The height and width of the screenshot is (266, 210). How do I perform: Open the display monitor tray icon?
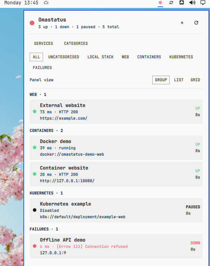203,2
